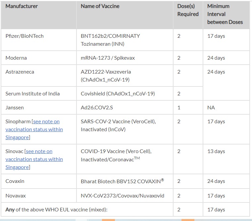The image size is (252, 221).
Task: Open the Sinovac vaccination status note link
Action: click(34, 159)
